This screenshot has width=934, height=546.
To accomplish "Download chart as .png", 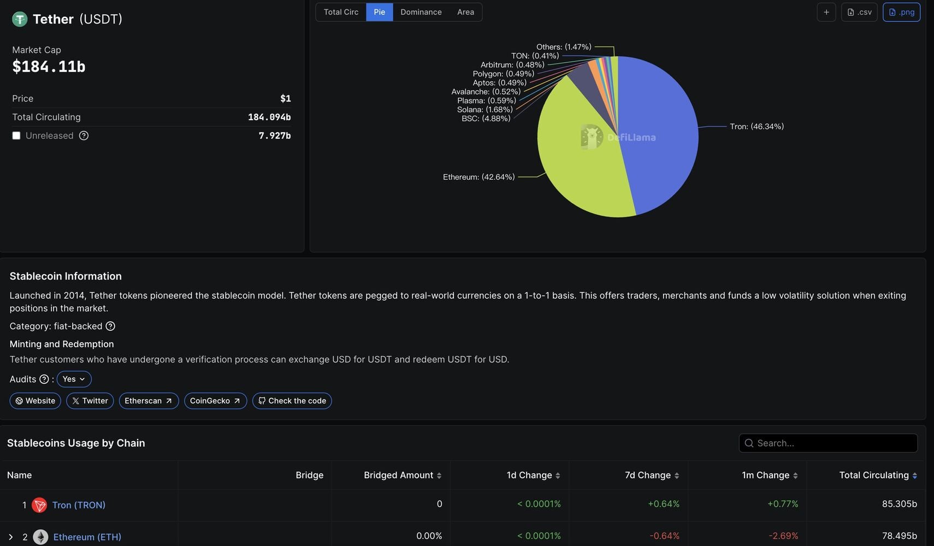I will click(x=901, y=12).
